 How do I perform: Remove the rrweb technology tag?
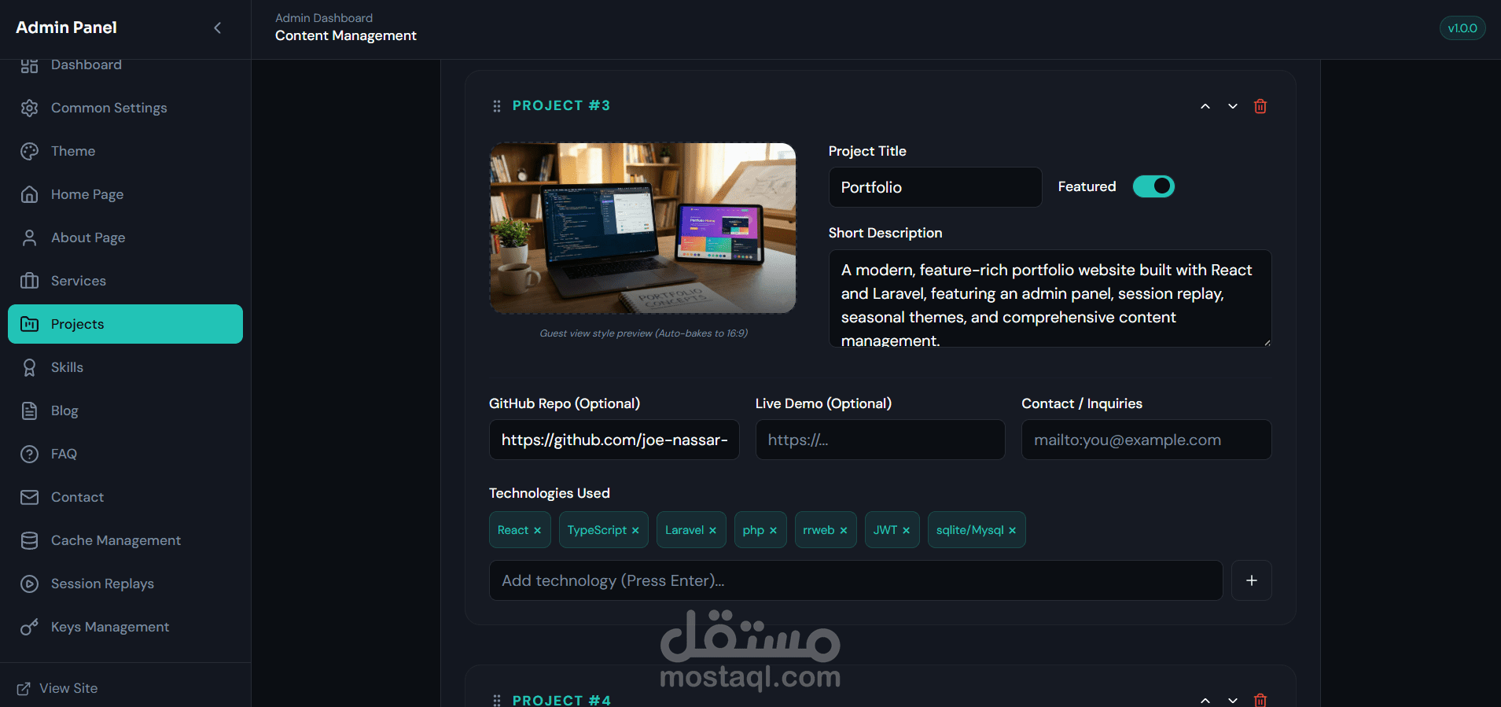pos(844,531)
